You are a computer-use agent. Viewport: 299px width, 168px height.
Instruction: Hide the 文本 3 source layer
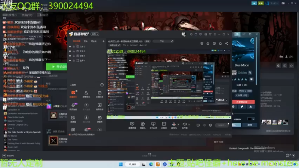tap(70, 46)
